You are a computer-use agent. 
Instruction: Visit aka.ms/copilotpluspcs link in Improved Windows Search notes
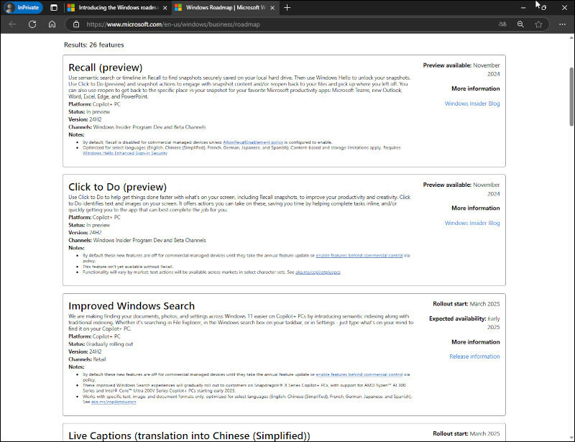click(x=114, y=402)
